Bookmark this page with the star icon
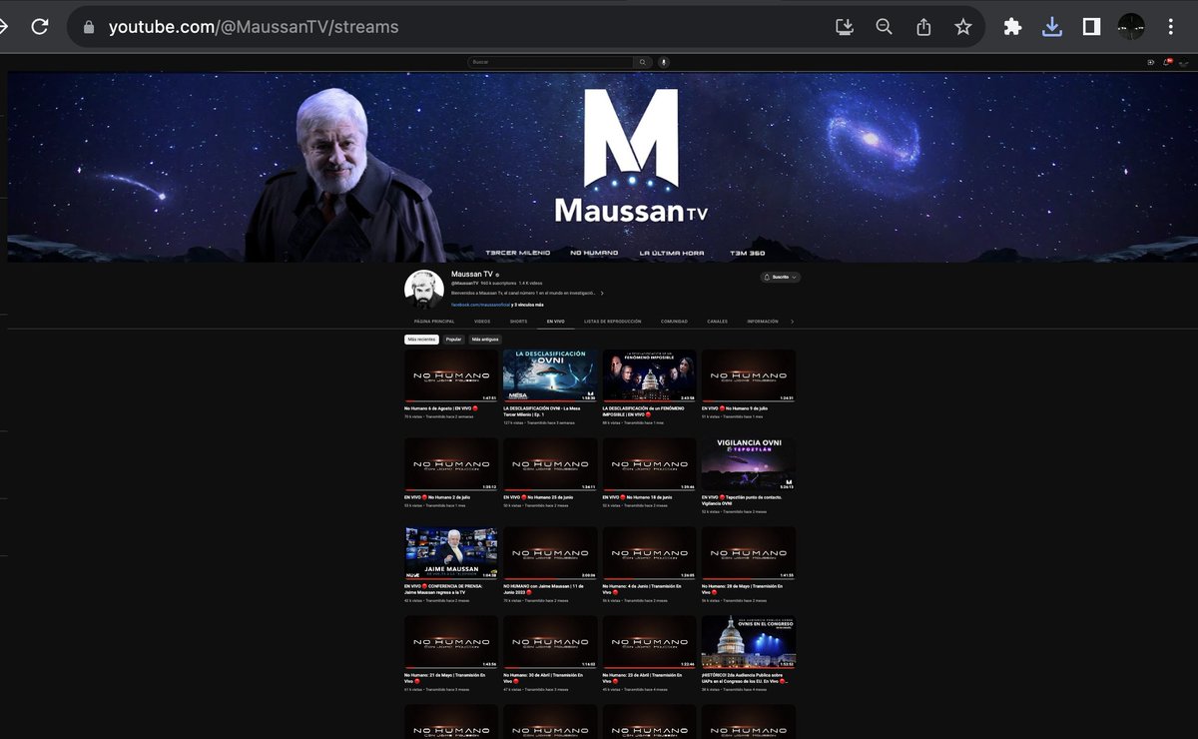This screenshot has width=1198, height=739. point(963,27)
